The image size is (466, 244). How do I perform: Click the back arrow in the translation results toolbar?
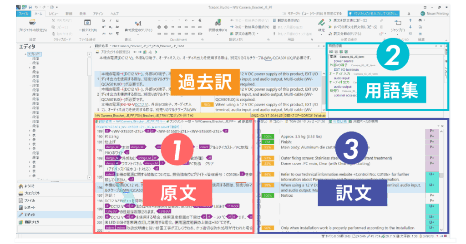click(x=135, y=52)
